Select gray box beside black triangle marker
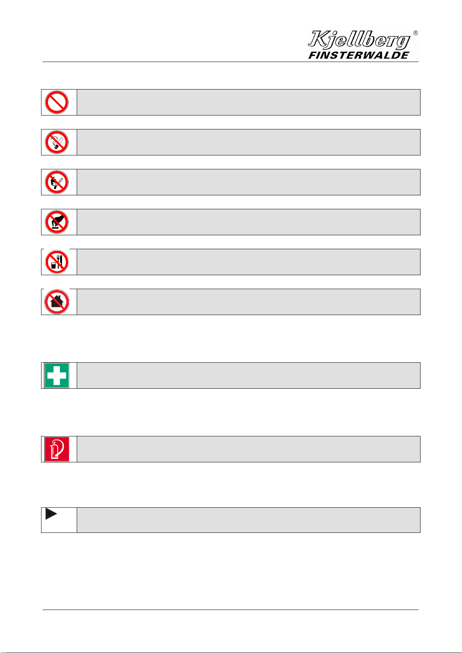The image size is (462, 653). click(248, 520)
